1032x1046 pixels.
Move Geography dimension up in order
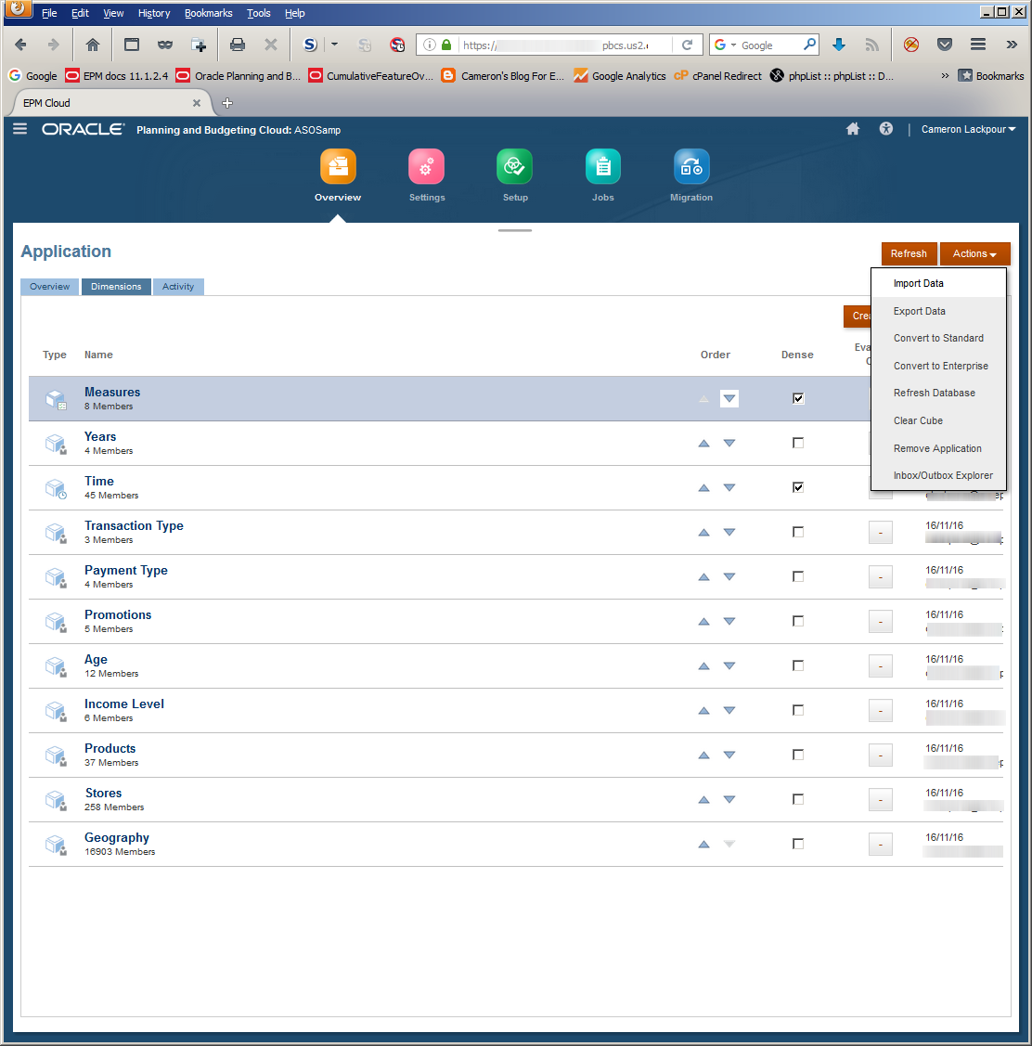[x=703, y=844]
